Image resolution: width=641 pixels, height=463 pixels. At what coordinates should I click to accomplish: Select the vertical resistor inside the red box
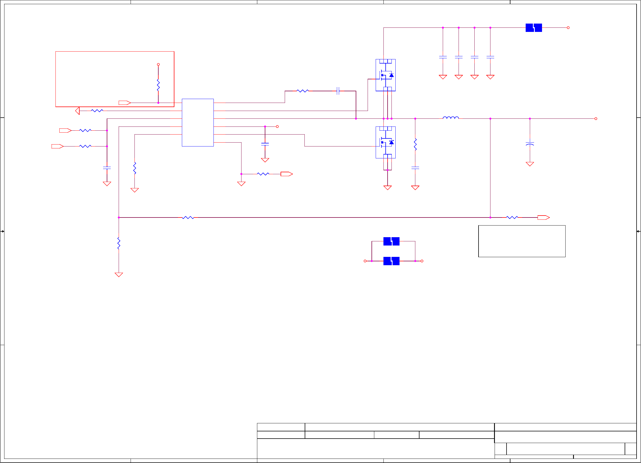(x=158, y=85)
